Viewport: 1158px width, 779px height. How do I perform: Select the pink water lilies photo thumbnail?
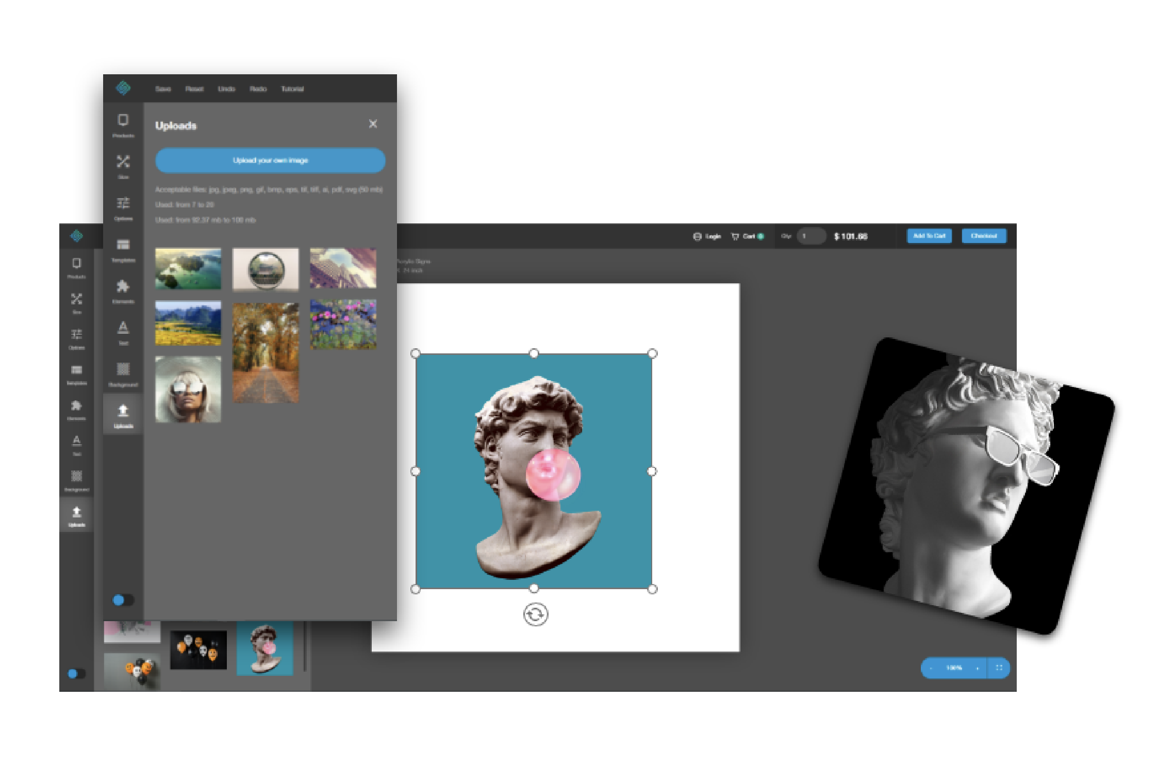click(x=343, y=324)
